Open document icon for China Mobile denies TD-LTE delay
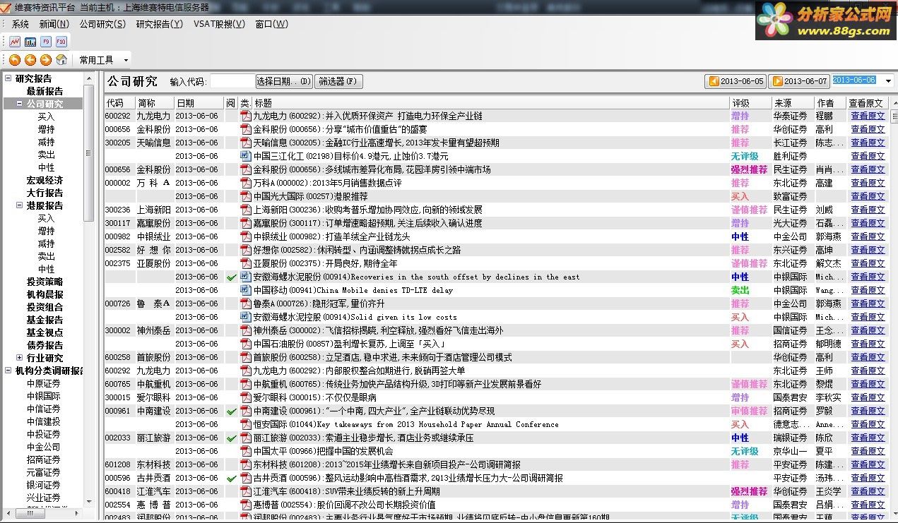Screen dimensions: 898x523 click(x=246, y=290)
